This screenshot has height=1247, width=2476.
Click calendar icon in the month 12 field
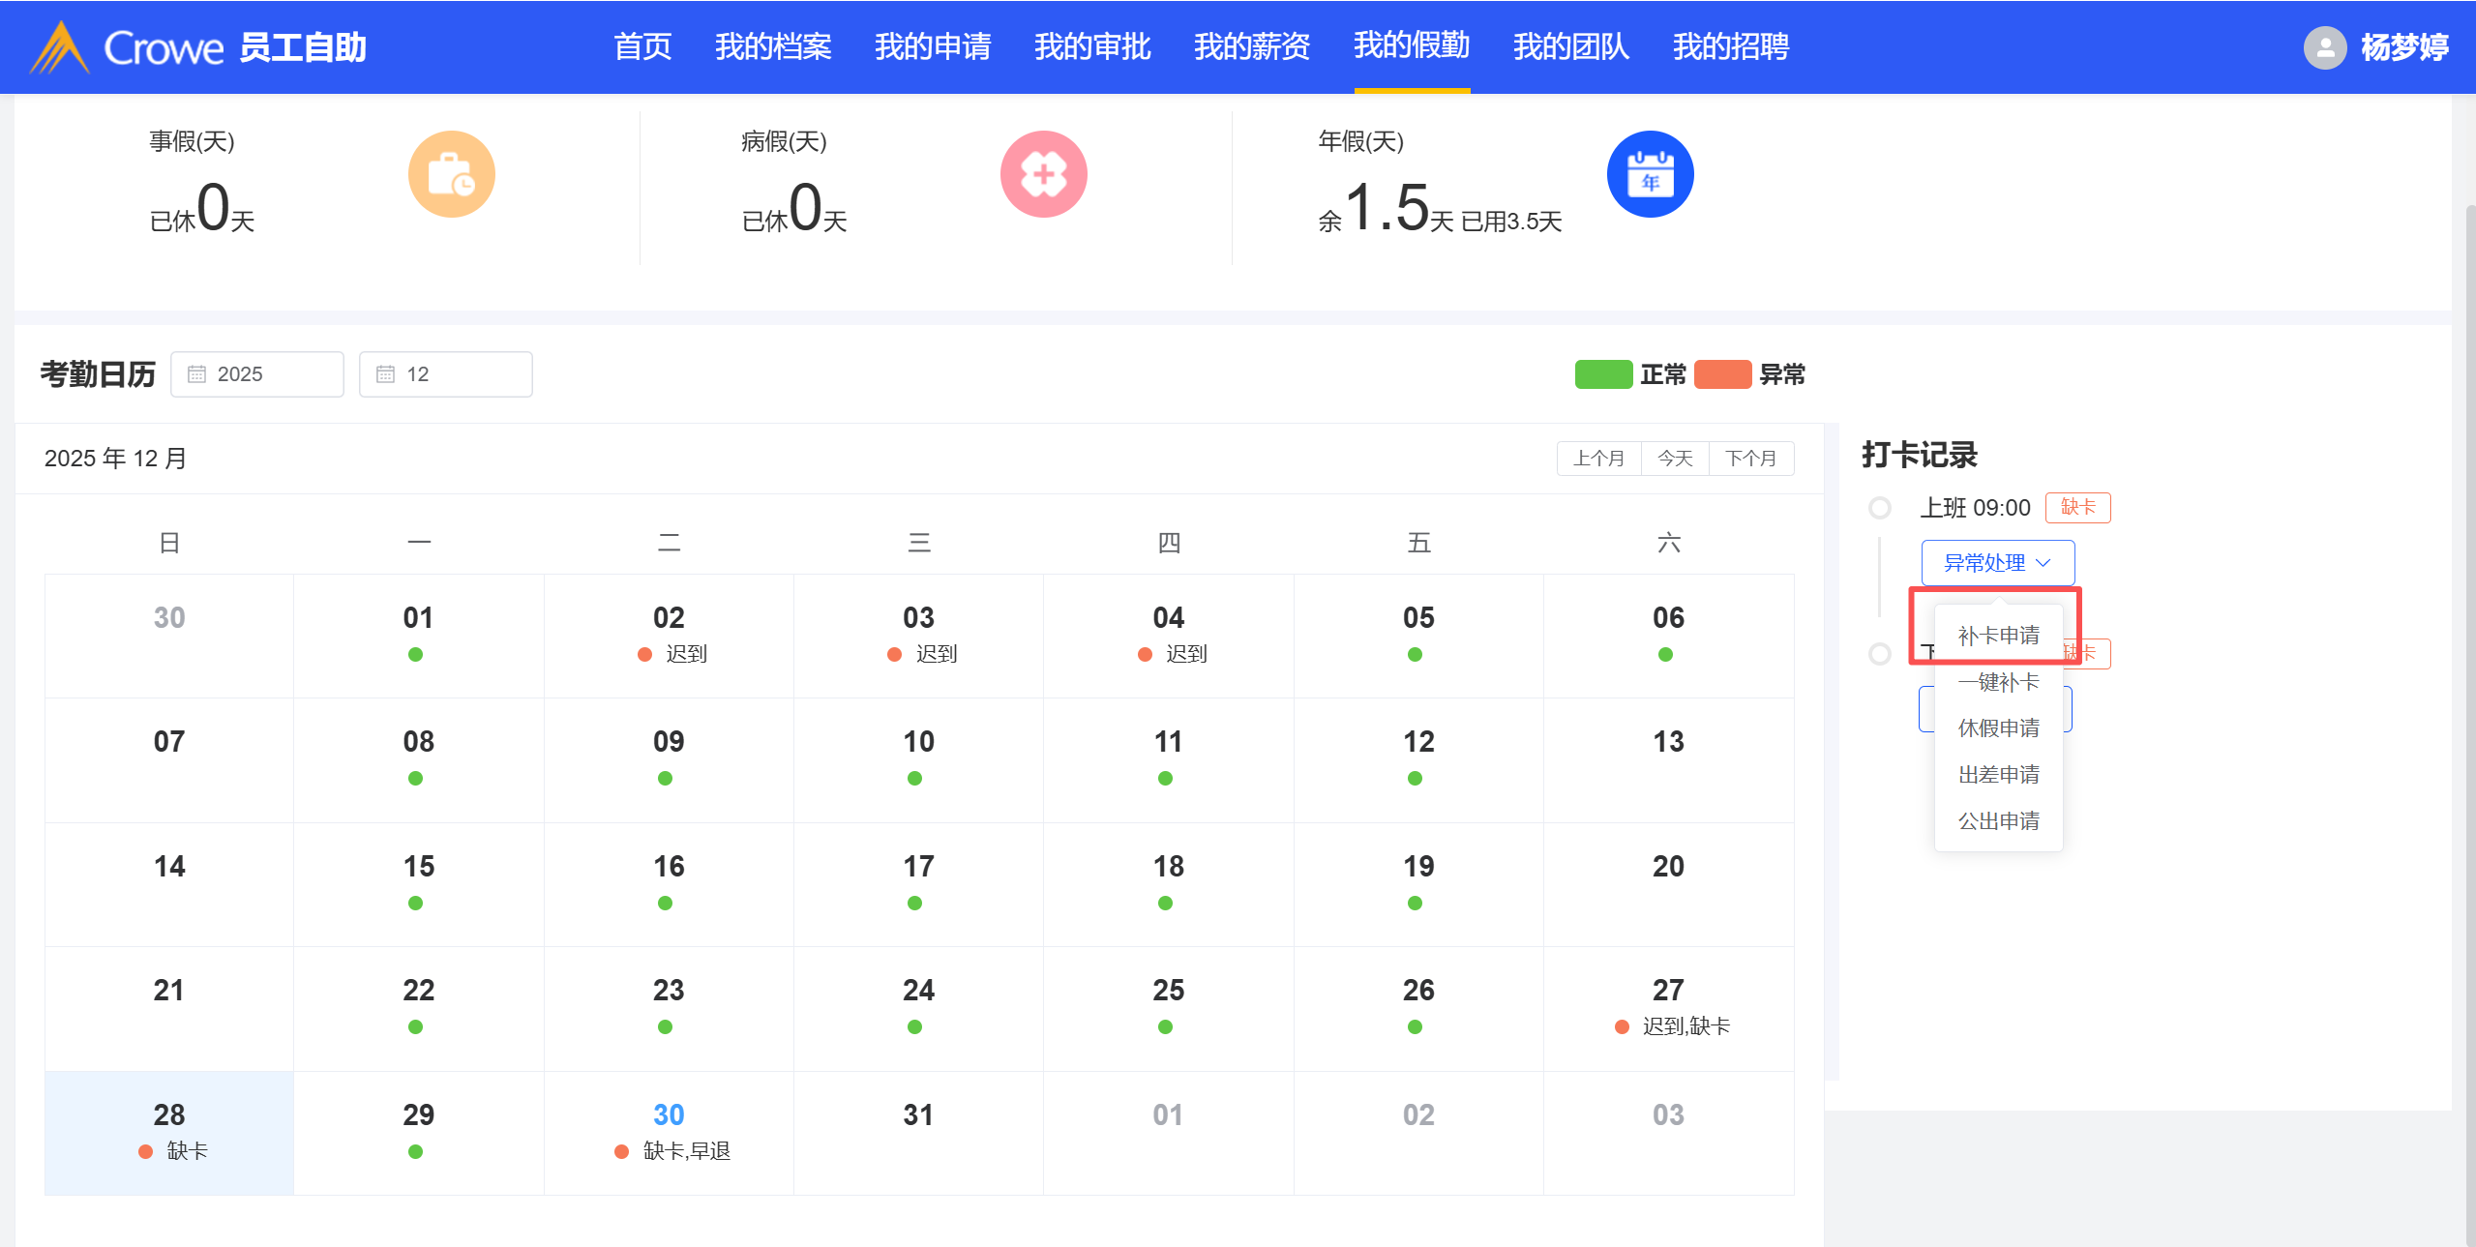(x=385, y=374)
